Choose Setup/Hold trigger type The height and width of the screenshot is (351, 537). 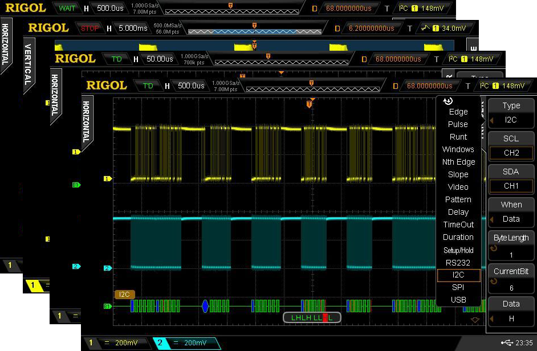tap(458, 250)
